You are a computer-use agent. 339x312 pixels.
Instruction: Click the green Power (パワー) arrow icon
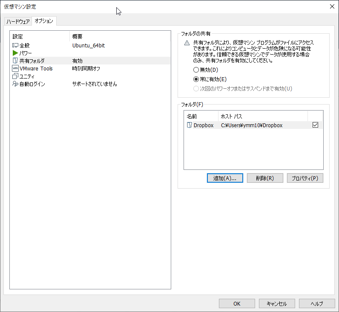(15, 53)
